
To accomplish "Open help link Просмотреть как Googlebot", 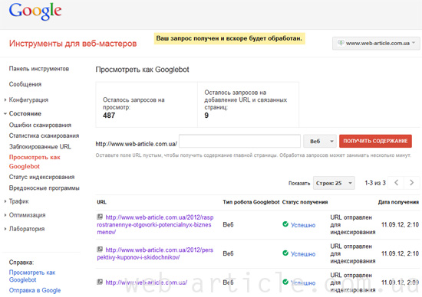I will click(x=32, y=276).
